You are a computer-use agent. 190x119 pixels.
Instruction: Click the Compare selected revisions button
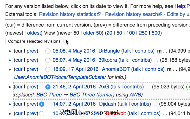(x=34, y=41)
